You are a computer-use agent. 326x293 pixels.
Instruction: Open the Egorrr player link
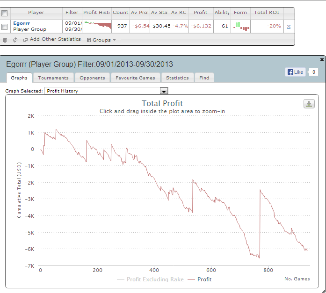pos(22,23)
